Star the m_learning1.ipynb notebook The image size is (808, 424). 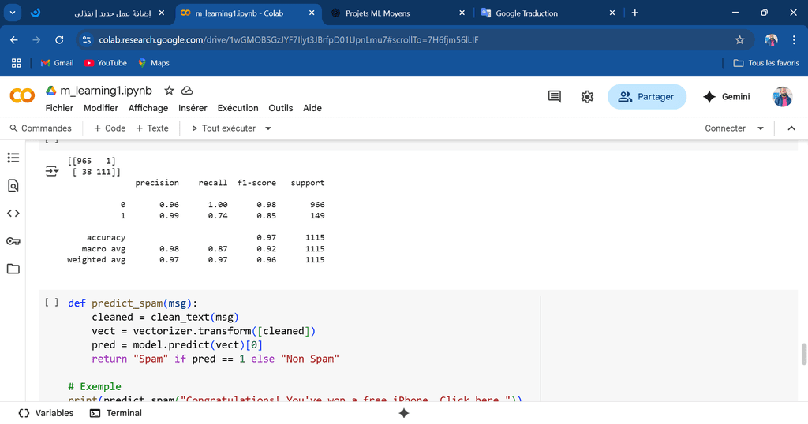(x=169, y=91)
